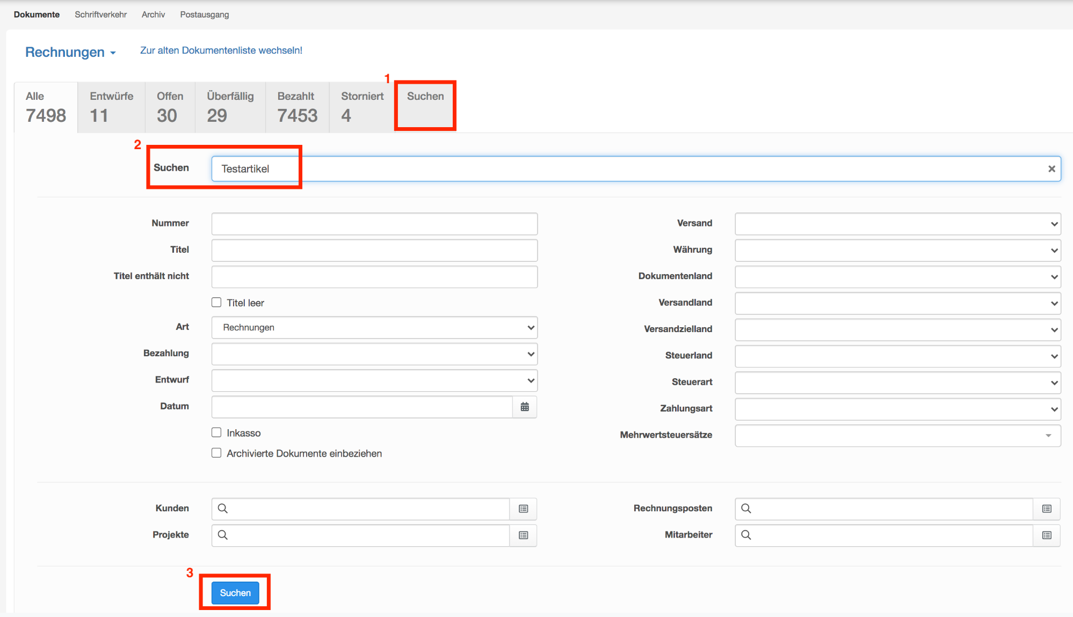Focus the Projekte search field
Viewport: 1073px width, 617px height.
[361, 535]
